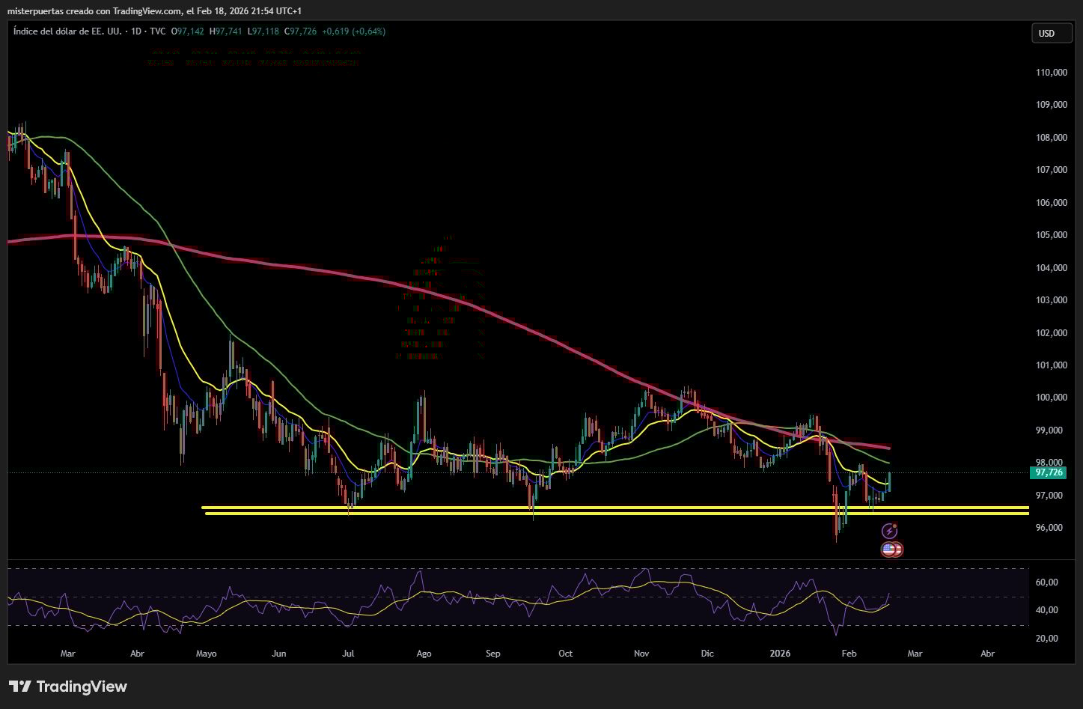Click the Mayo label on the time axis
The image size is (1083, 709).
[207, 654]
